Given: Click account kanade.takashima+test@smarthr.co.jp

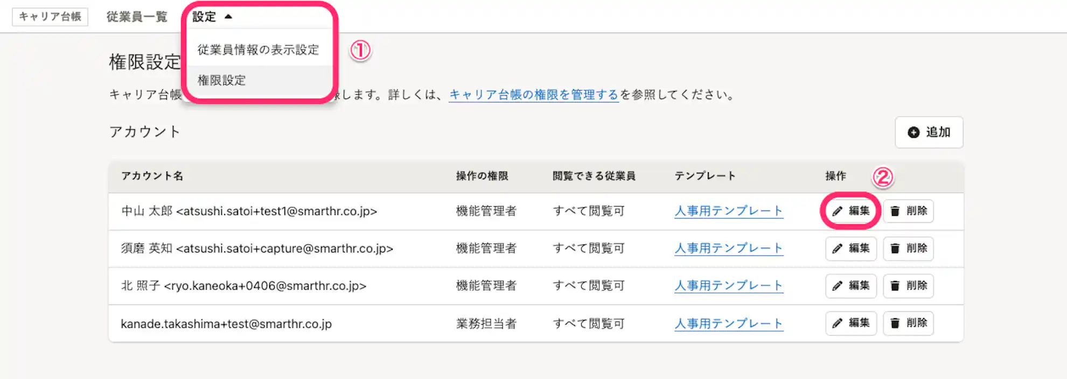Looking at the screenshot, I should click(x=226, y=324).
